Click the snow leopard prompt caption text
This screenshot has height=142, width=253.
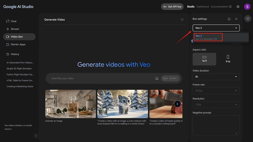pyautogui.click(x=122, y=122)
